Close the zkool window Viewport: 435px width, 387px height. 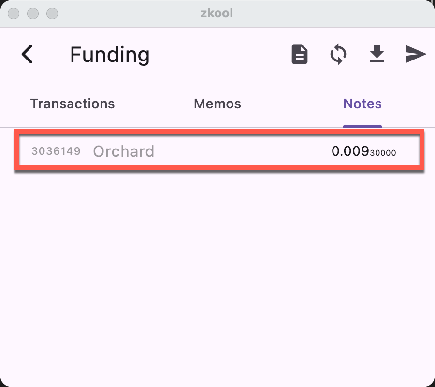click(x=14, y=14)
